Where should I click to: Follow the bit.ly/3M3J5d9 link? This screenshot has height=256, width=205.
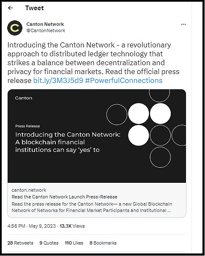coord(58,80)
